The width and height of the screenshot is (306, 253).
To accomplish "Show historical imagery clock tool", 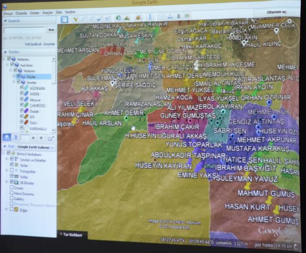I will (119, 18).
